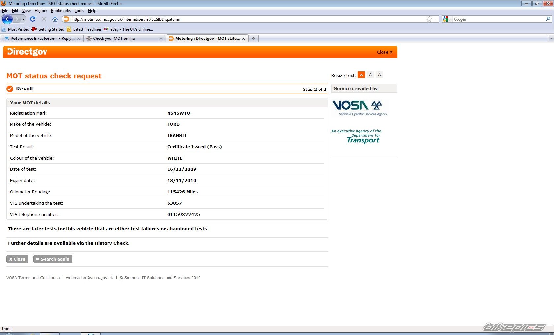Click the bookmark star in address bar
This screenshot has height=335, width=554.
click(429, 19)
